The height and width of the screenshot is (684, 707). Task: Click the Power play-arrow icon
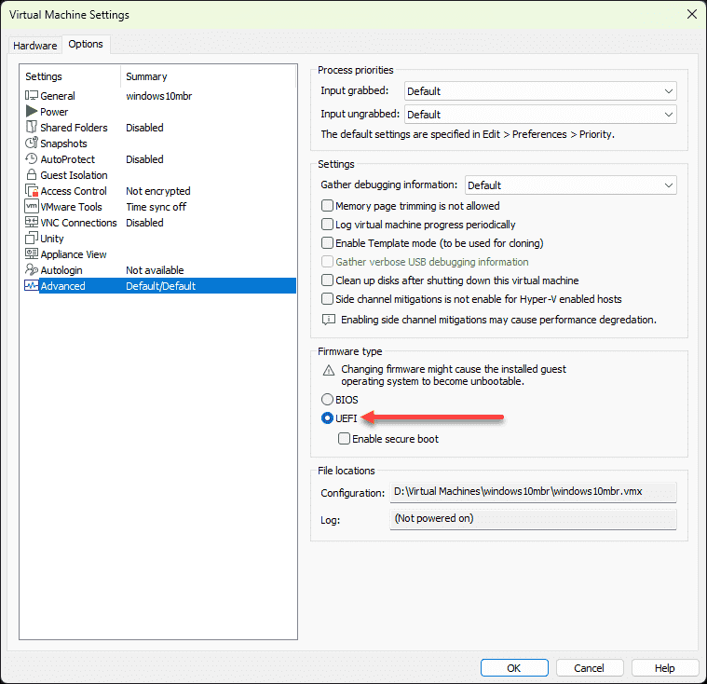(32, 112)
